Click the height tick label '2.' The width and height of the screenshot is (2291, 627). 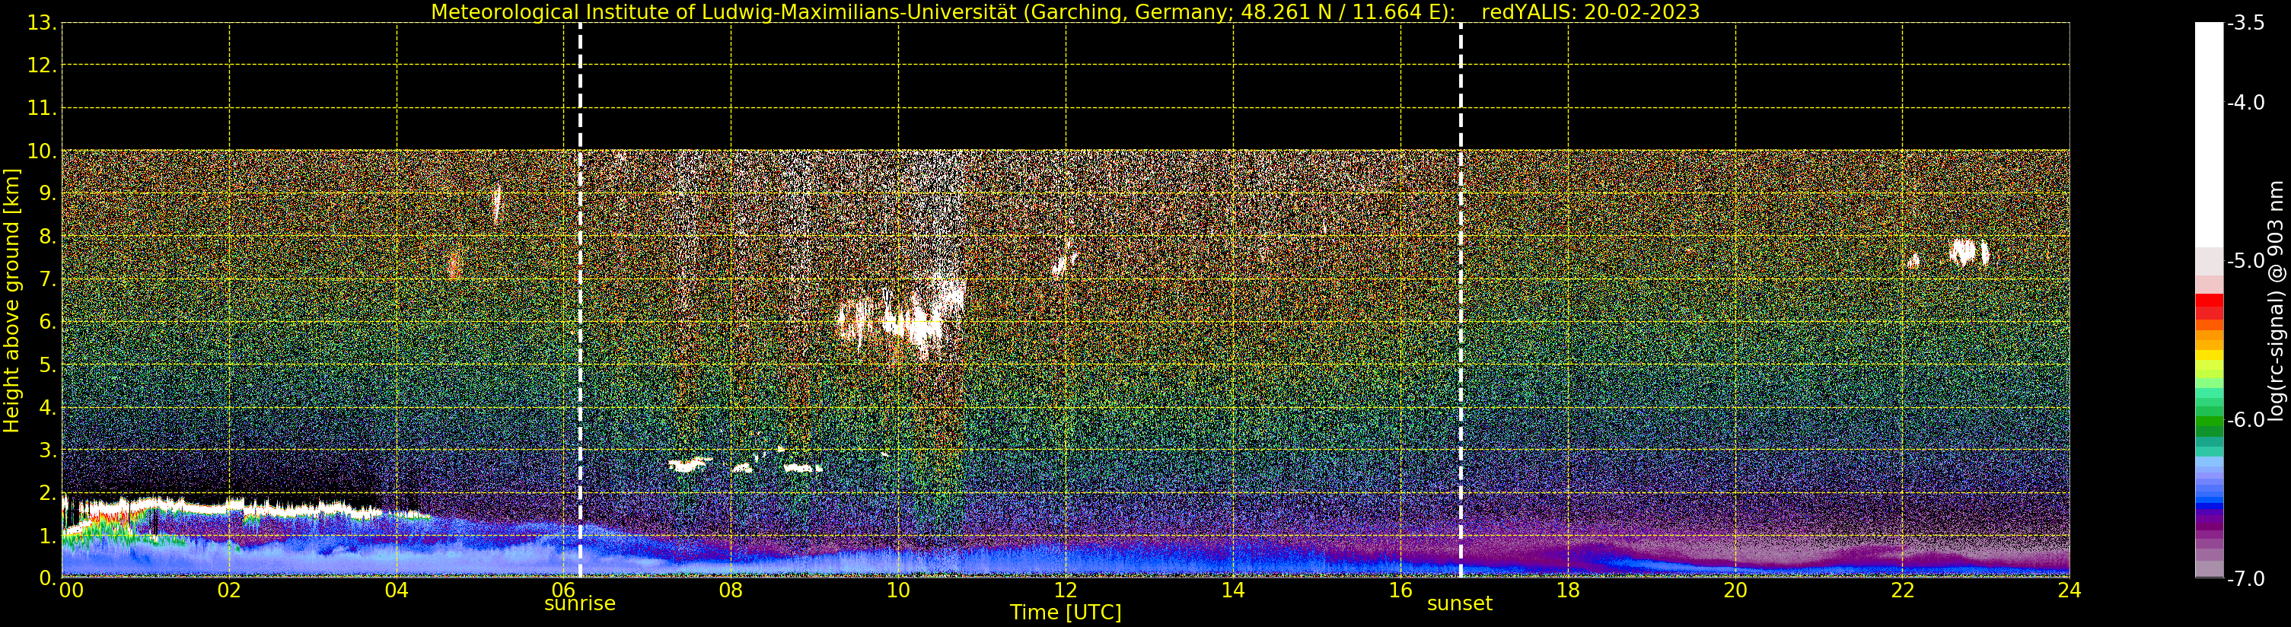pyautogui.click(x=47, y=493)
